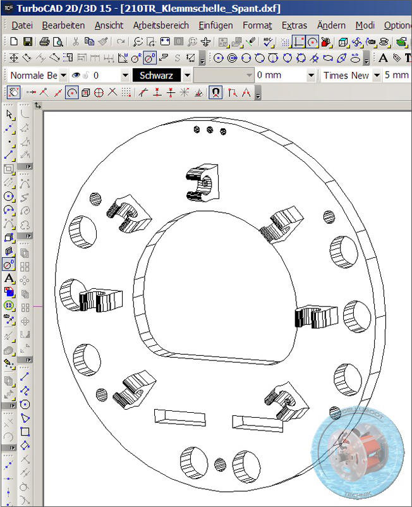412x507 pixels.
Task: Click the Copy icon
Action: pos(89,41)
